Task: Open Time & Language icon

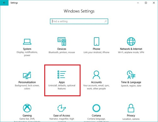Action: point(131,75)
